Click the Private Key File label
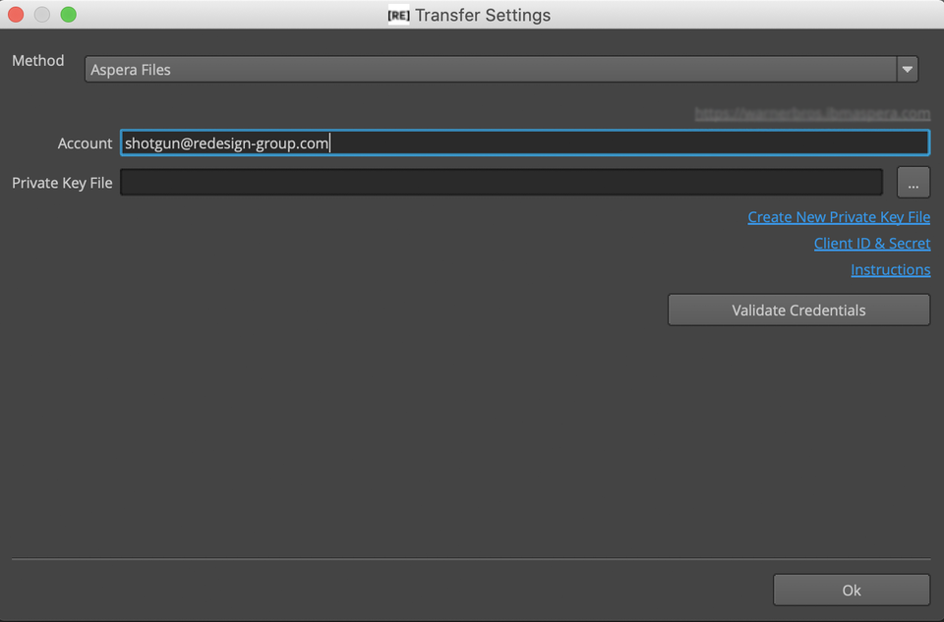This screenshot has height=622, width=944. (62, 183)
